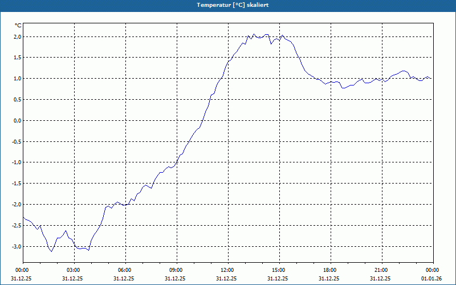
Task: Click the 18:00 time axis label
Action: 331,270
